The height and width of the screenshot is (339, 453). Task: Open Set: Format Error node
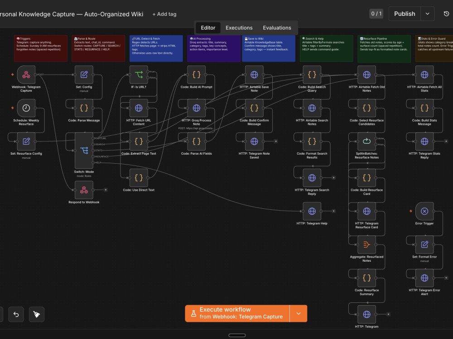coord(424,245)
